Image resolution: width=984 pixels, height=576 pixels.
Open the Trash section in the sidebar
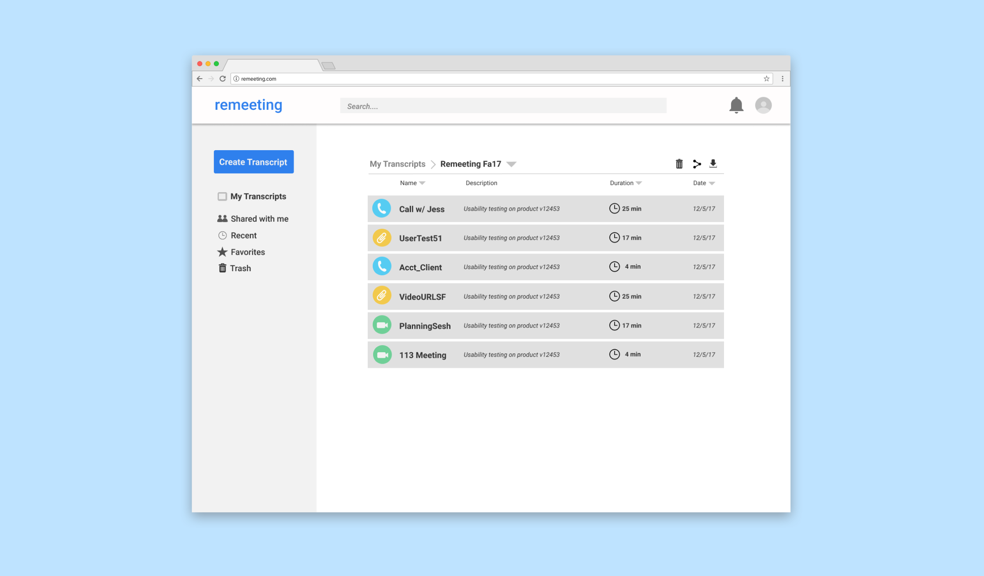coord(240,268)
